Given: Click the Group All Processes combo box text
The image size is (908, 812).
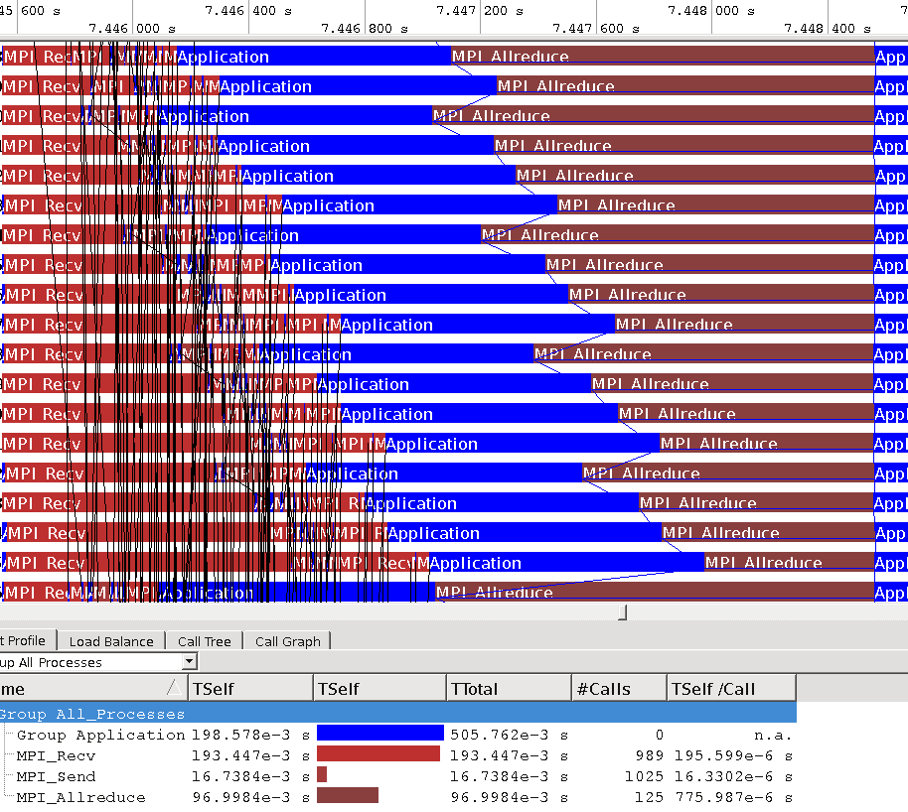Looking at the screenshot, I should (51, 662).
